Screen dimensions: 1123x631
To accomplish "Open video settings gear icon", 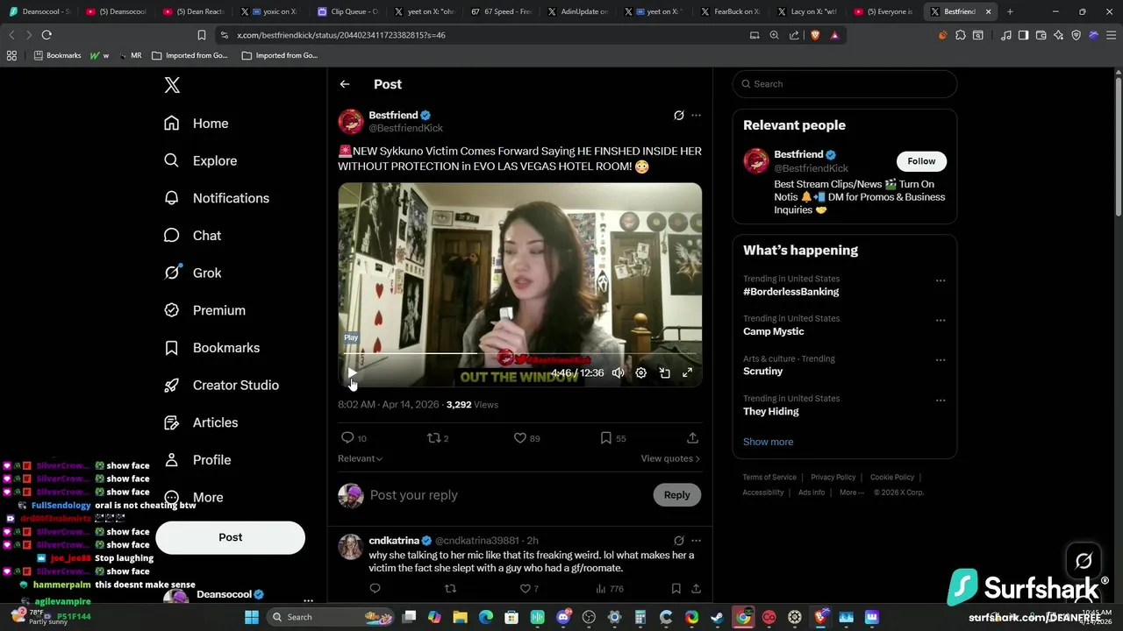I will 641,372.
